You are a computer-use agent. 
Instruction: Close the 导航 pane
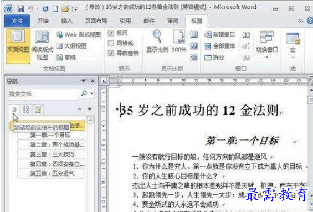(x=93, y=81)
